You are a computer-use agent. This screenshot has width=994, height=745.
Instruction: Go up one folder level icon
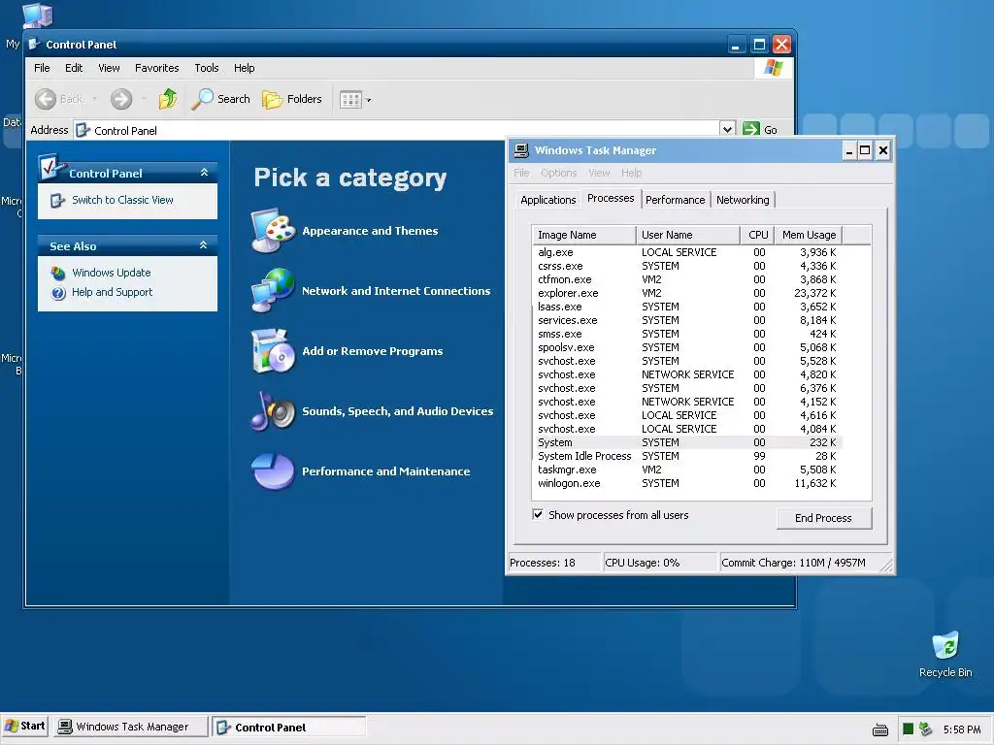coord(167,99)
